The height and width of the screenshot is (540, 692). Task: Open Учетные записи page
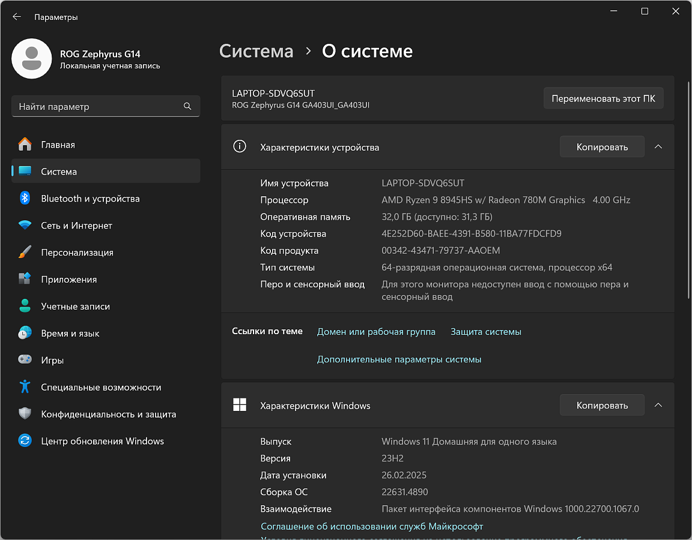click(106, 306)
